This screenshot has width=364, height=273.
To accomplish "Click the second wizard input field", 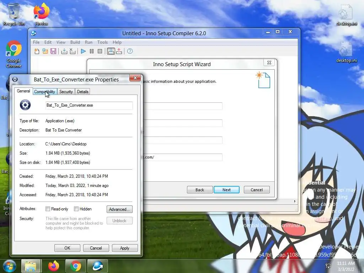I will coord(183,123).
